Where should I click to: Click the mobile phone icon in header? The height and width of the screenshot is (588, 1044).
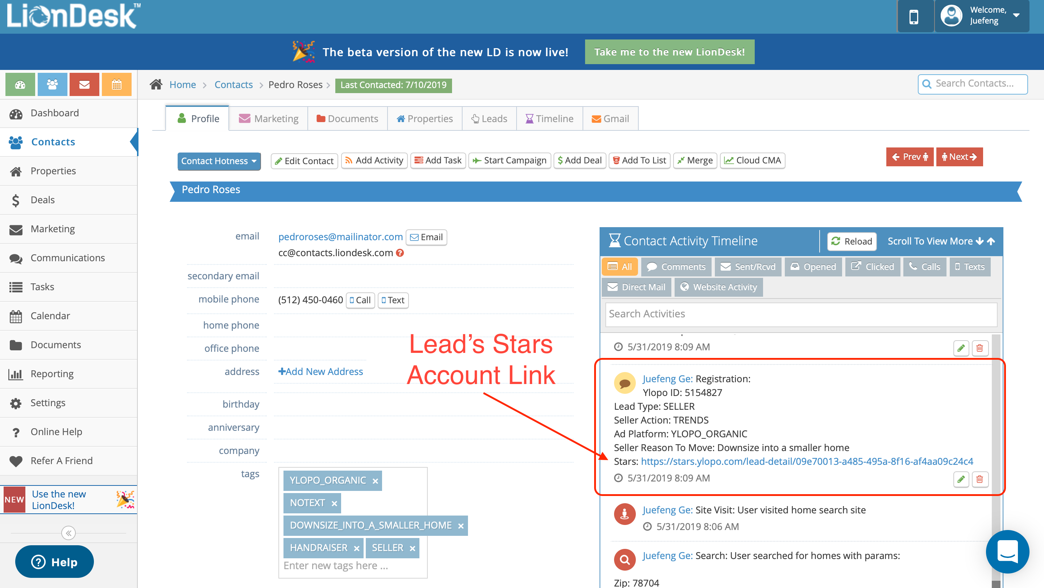coord(914,17)
